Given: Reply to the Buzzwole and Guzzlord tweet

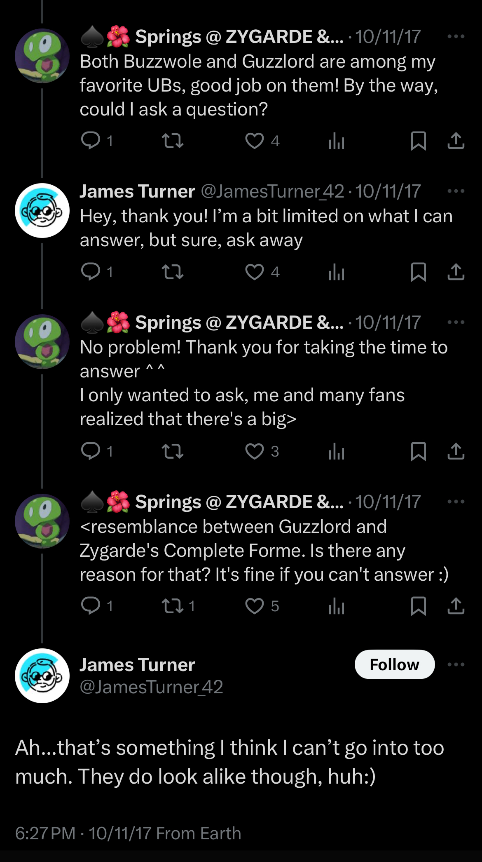Looking at the screenshot, I should [x=91, y=141].
